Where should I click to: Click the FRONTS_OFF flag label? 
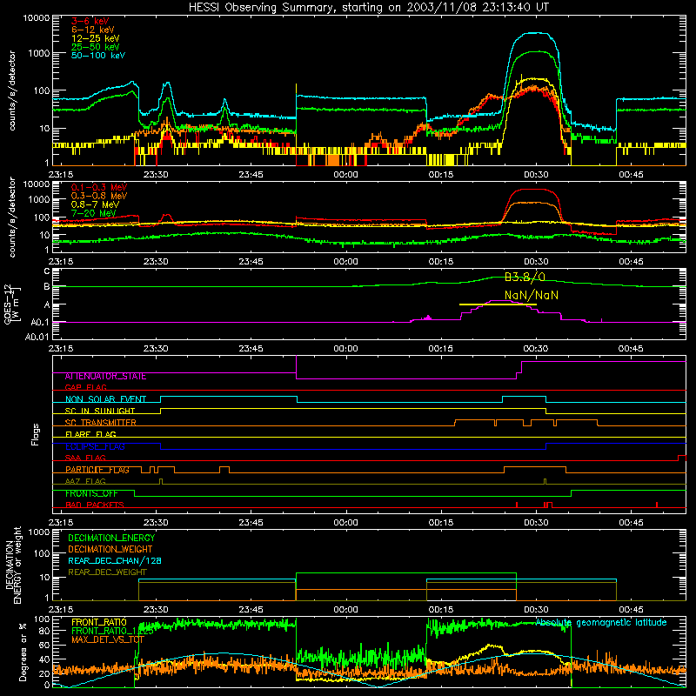91,493
